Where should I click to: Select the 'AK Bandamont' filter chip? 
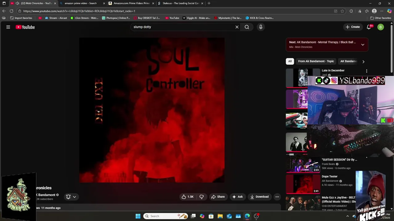click(348, 61)
